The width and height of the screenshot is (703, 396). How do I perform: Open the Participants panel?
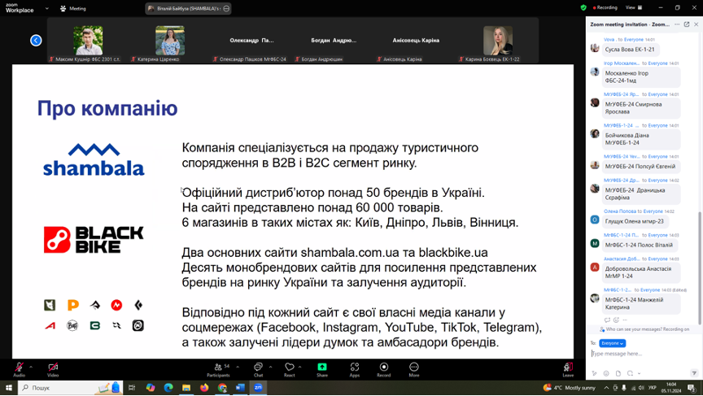[x=219, y=369]
